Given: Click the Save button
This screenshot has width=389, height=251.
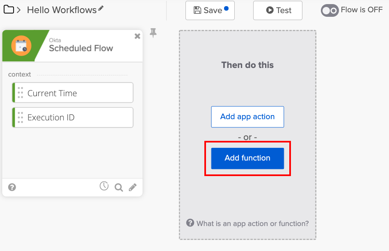Looking at the screenshot, I should click(x=210, y=10).
